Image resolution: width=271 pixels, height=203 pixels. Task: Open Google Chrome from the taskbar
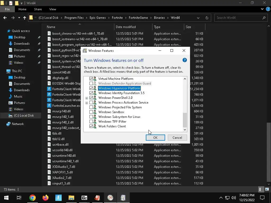coord(32,198)
